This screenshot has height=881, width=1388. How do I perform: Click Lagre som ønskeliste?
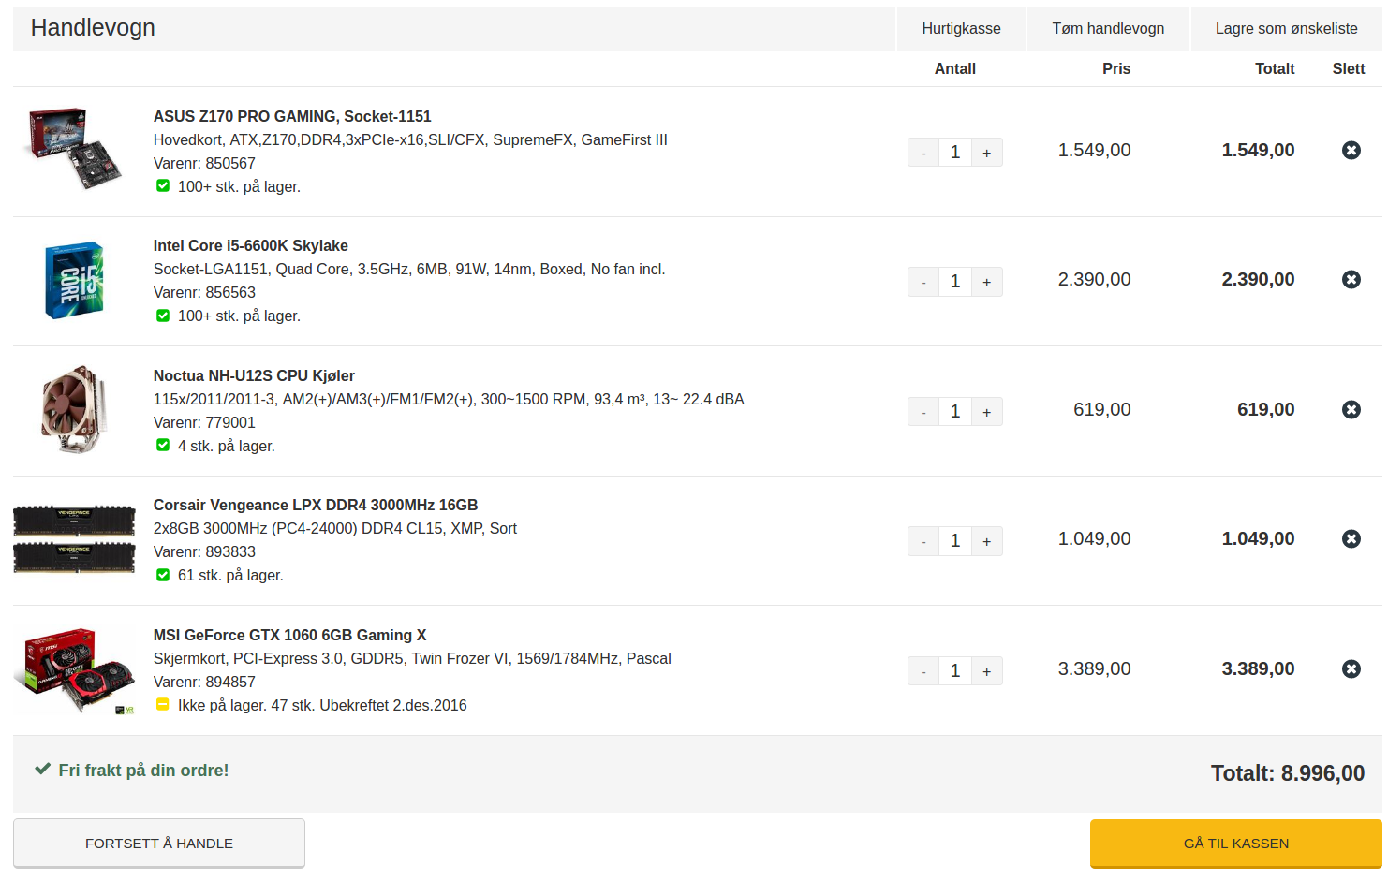1286,29
